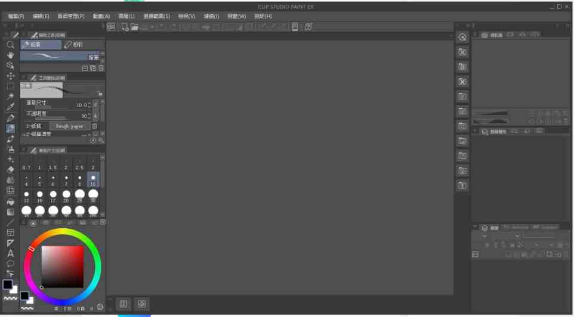Open the 檔案(F) menu

tap(16, 17)
